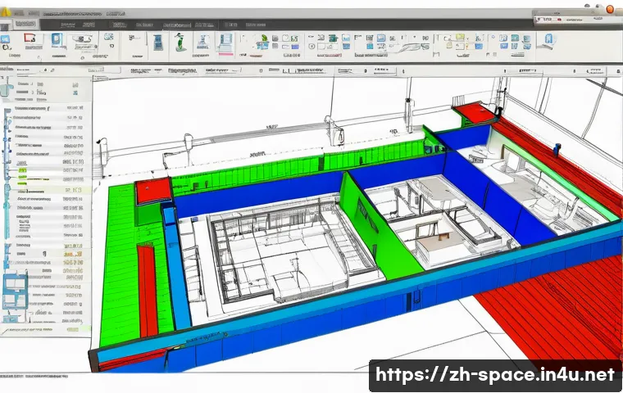
Task: Click the green figure ribbon icon
Action: pyautogui.click(x=180, y=42)
